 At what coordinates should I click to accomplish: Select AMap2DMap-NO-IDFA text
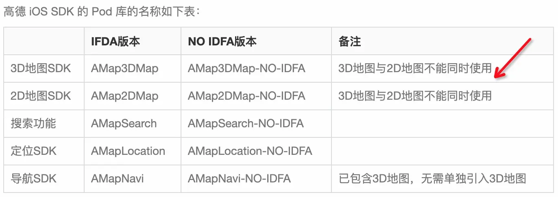[x=246, y=96]
